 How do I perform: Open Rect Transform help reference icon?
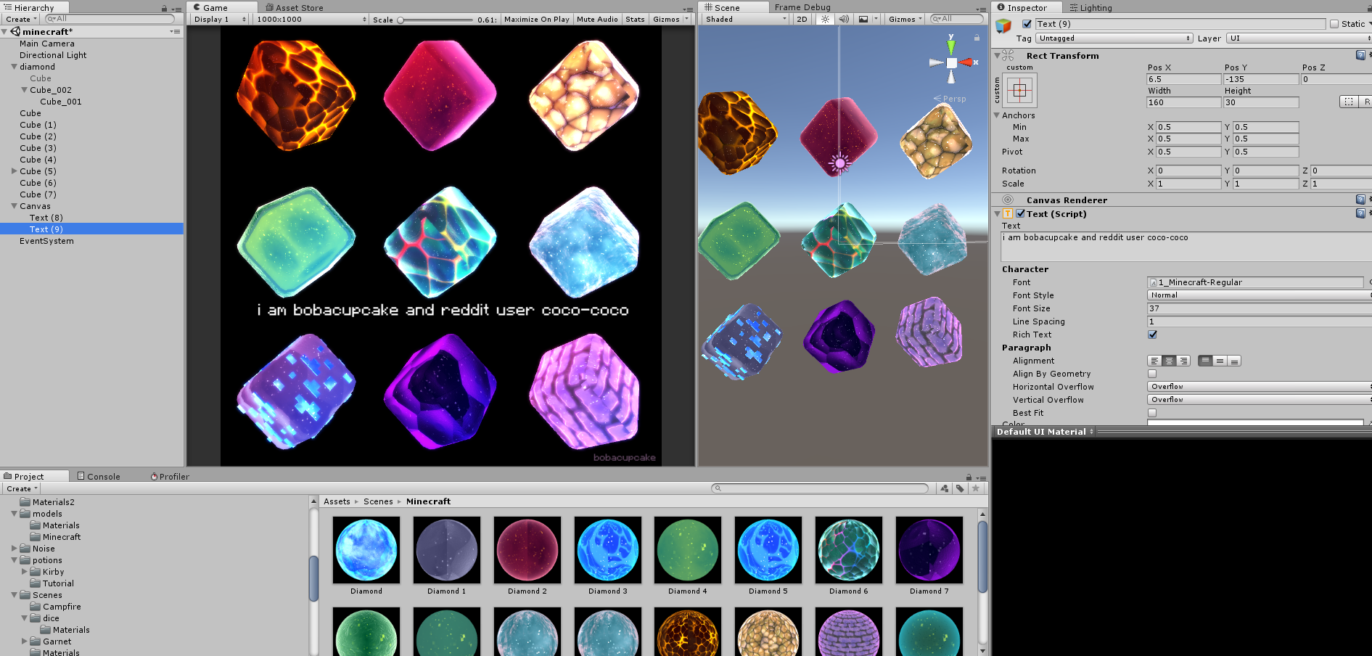click(1360, 55)
